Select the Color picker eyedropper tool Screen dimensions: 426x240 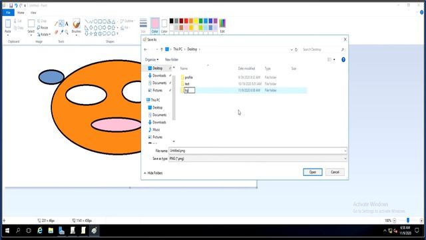(x=62, y=32)
